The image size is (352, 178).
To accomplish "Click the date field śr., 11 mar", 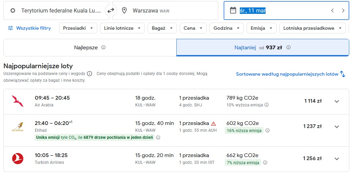I will tap(286, 10).
